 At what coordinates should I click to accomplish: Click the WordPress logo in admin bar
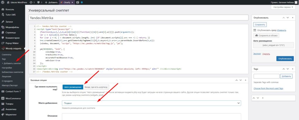click(x=3, y=2)
